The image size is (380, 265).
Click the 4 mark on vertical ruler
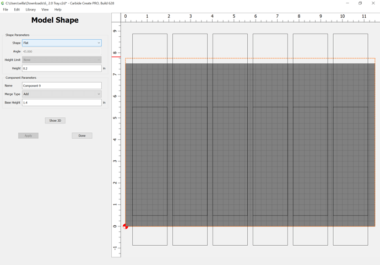[x=115, y=139]
